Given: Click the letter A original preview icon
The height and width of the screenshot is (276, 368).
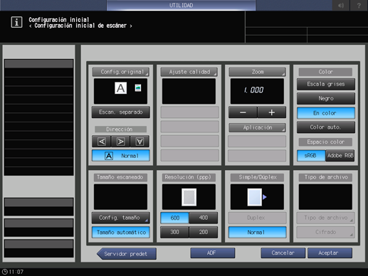Looking at the screenshot, I should (120, 88).
